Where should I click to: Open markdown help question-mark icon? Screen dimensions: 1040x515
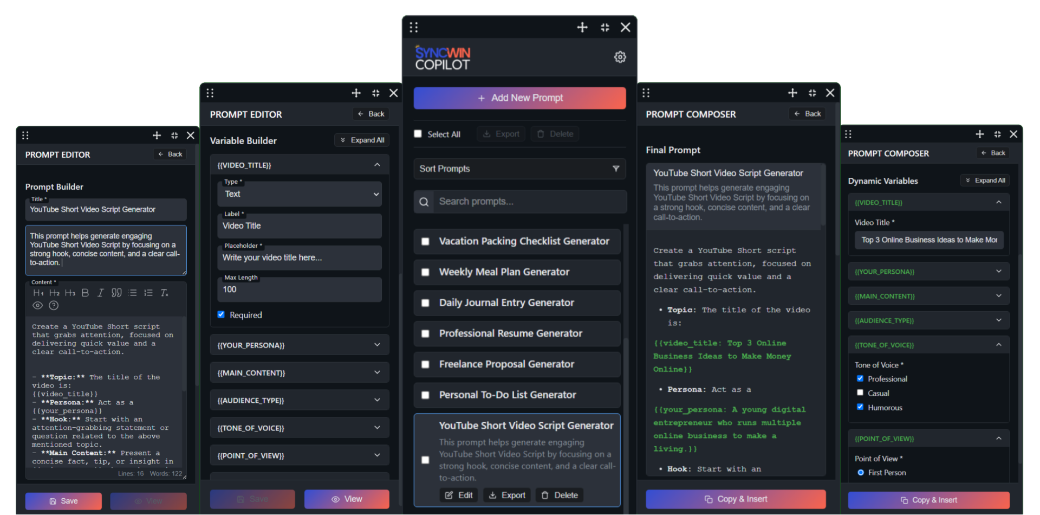click(54, 305)
